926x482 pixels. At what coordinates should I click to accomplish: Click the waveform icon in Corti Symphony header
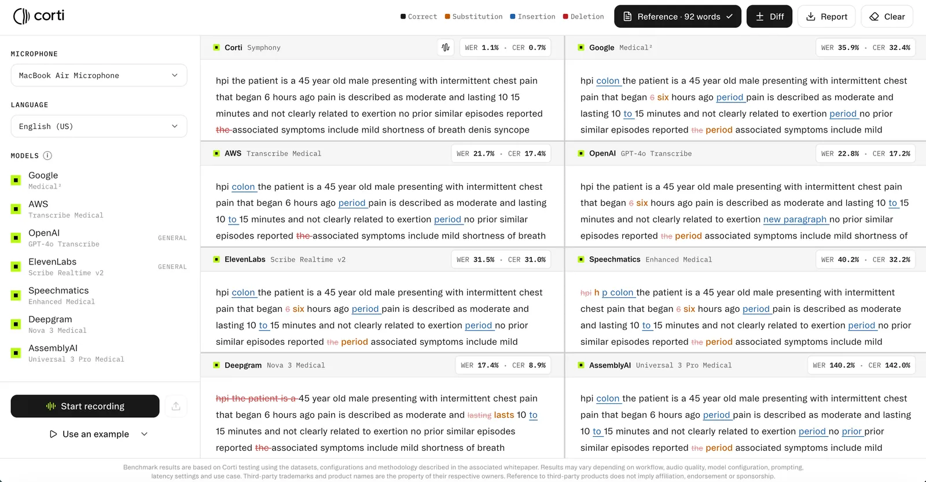pyautogui.click(x=446, y=47)
